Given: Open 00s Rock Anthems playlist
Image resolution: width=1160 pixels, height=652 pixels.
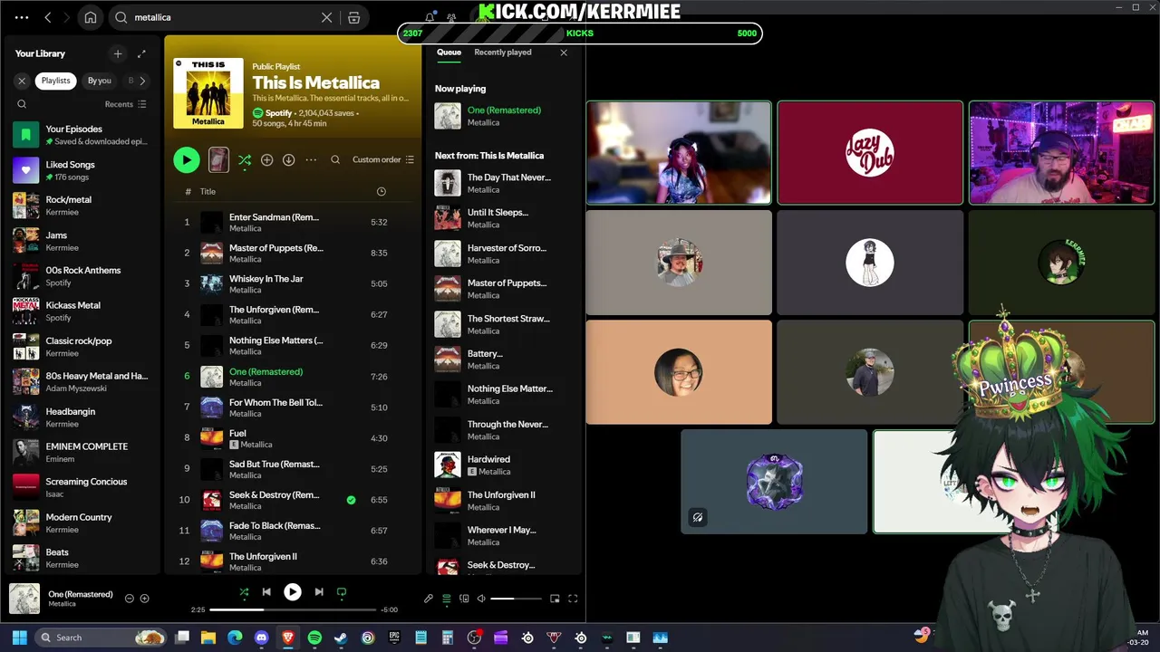Looking at the screenshot, I should (x=82, y=276).
